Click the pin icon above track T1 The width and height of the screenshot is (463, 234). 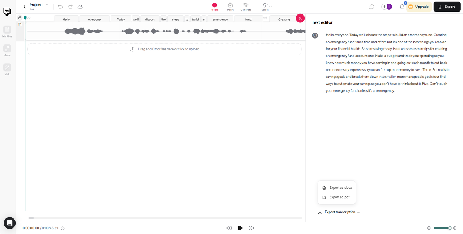click(x=20, y=17)
